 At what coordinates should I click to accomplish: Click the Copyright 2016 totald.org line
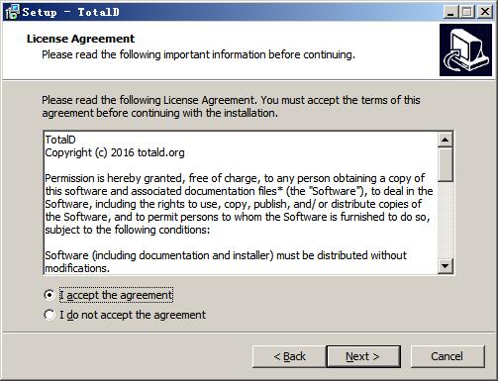click(115, 152)
